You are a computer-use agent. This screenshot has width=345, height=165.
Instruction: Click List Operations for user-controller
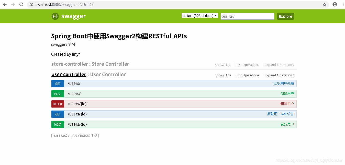[248, 75]
